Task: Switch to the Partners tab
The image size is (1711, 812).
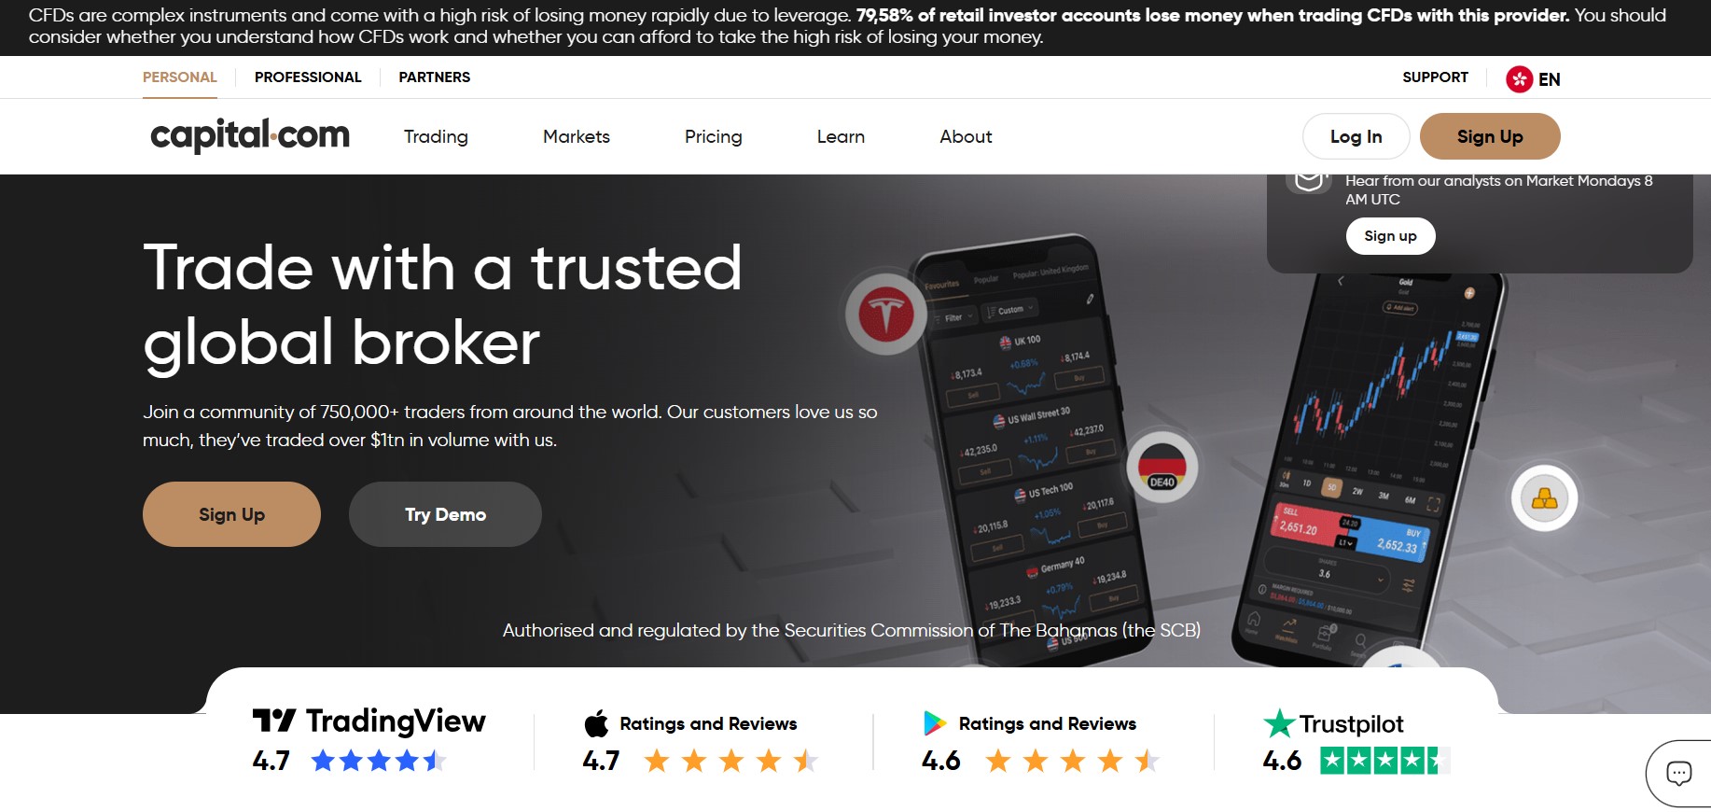Action: point(435,77)
